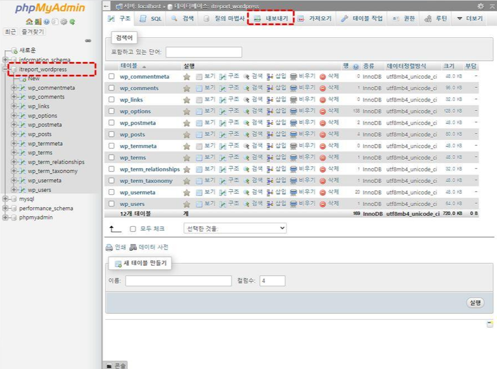497x369 pixels.
Task: Expand performance_schema database node
Action: click(x=5, y=208)
